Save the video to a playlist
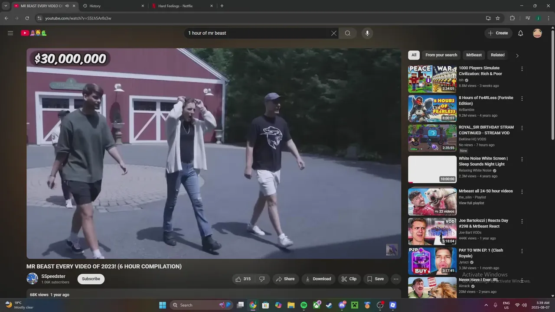Screen dimensions: 555x312 [x=375, y=279]
